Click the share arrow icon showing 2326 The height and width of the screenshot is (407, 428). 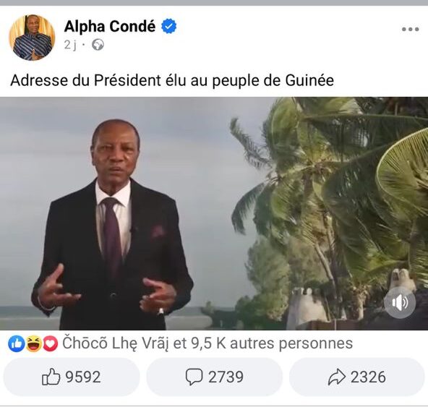(337, 377)
